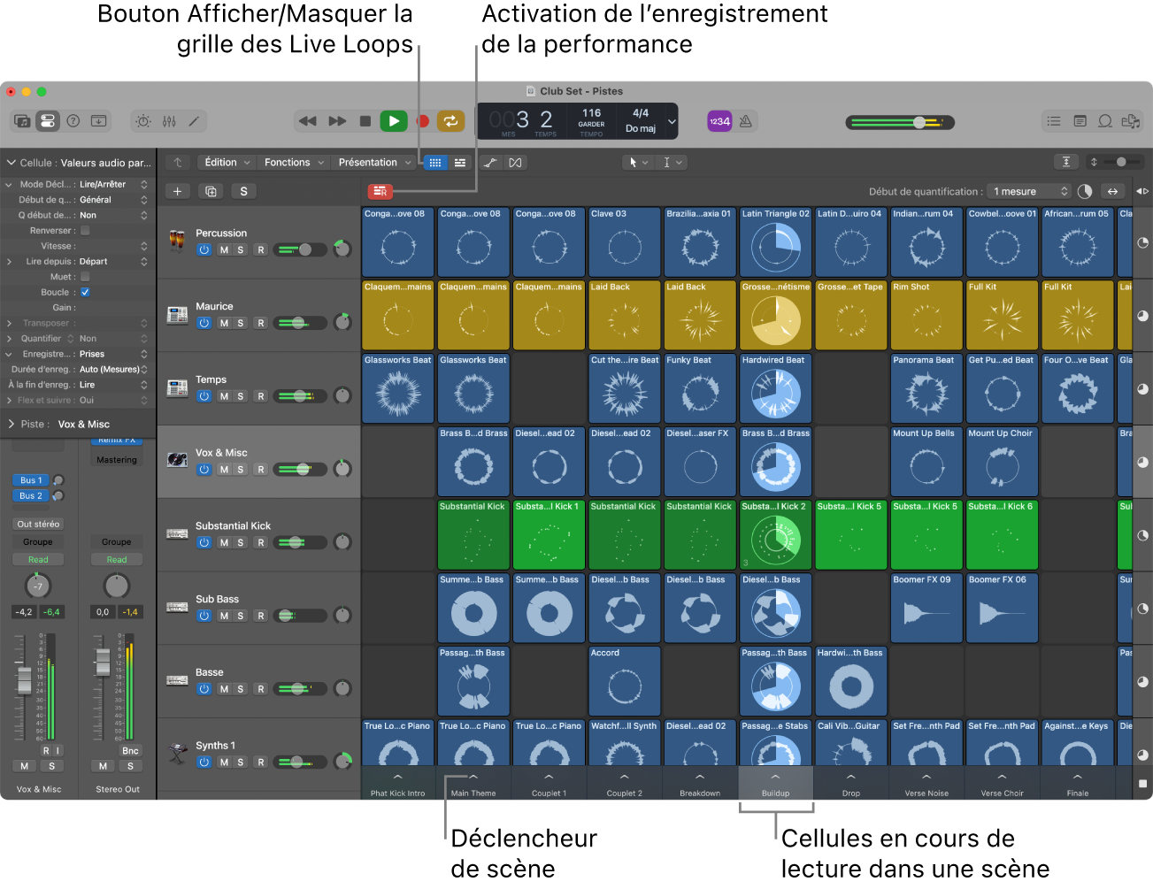
Task: Open the List Editors icon top right
Action: [1054, 121]
